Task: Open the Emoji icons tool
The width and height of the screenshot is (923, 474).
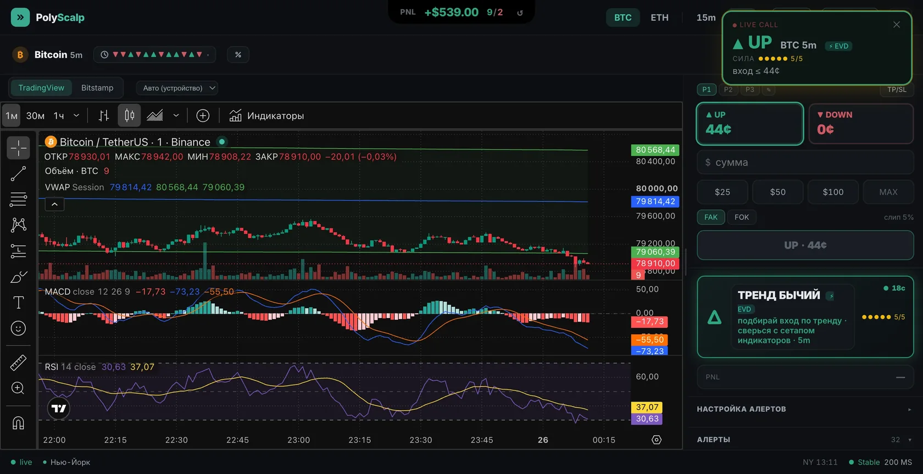Action: [x=18, y=328]
